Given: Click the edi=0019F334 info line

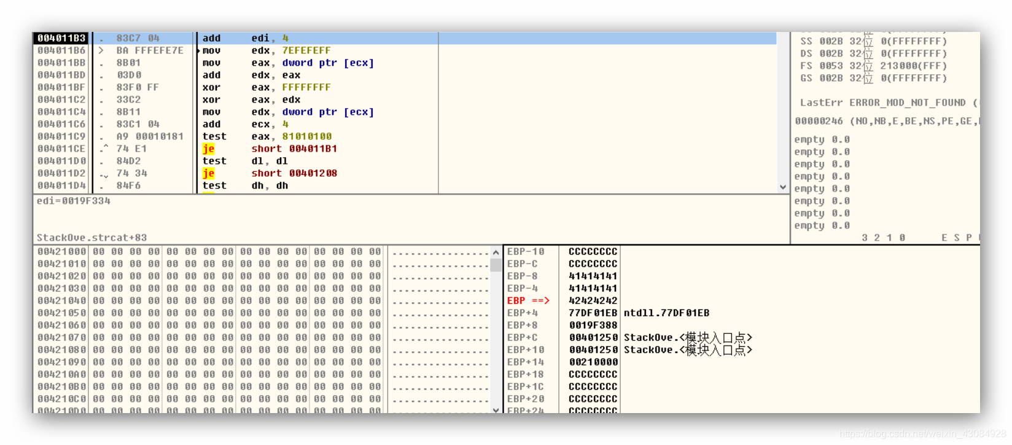Looking at the screenshot, I should click(74, 201).
